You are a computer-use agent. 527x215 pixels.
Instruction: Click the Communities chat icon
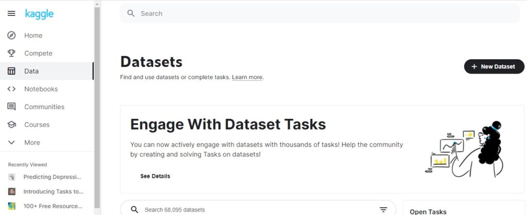click(x=11, y=106)
